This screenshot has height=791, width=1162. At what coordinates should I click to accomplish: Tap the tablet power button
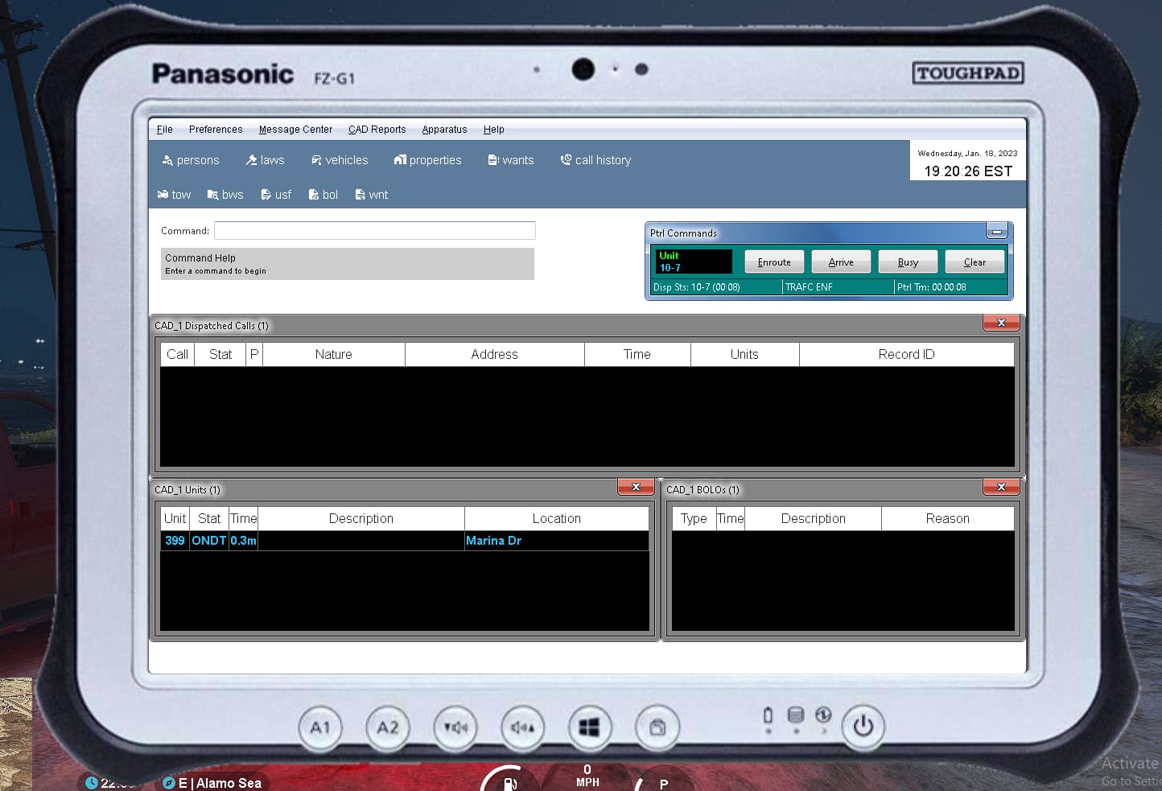[x=863, y=726]
